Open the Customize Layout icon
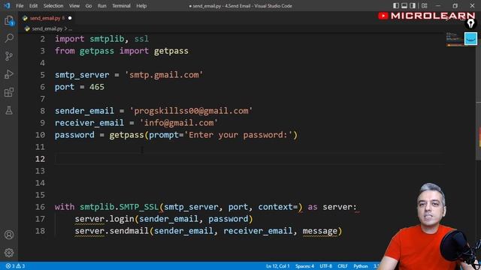 coord(424,5)
